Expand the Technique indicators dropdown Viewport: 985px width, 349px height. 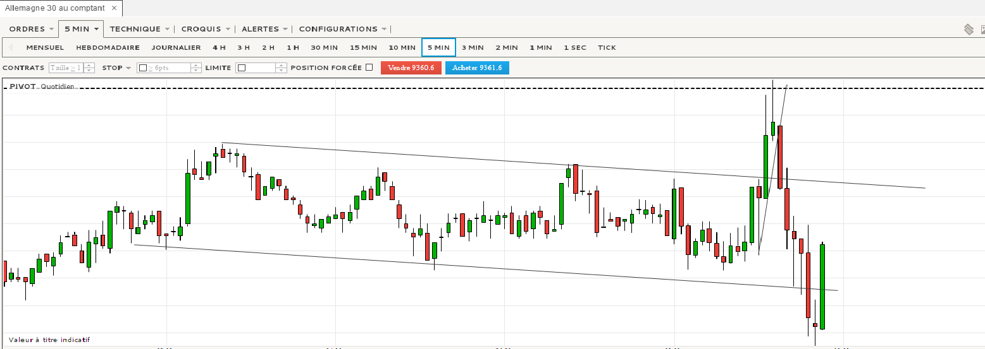click(x=139, y=29)
